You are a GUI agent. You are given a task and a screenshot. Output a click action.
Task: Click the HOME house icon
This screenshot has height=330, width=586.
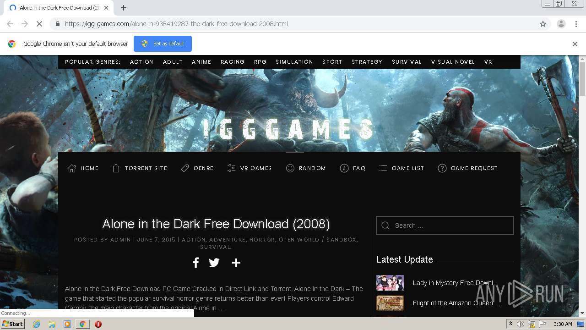tap(72, 168)
